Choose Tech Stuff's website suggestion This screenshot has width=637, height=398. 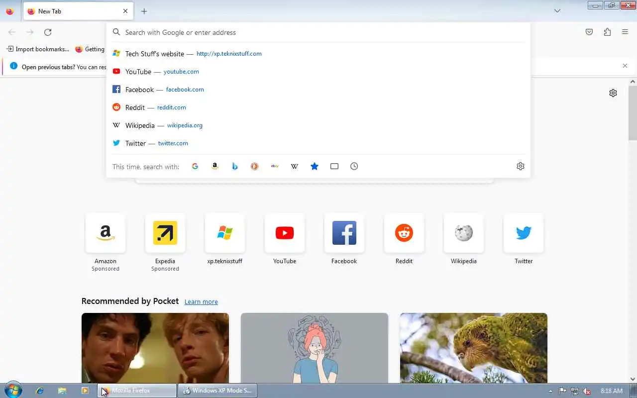[318, 54]
